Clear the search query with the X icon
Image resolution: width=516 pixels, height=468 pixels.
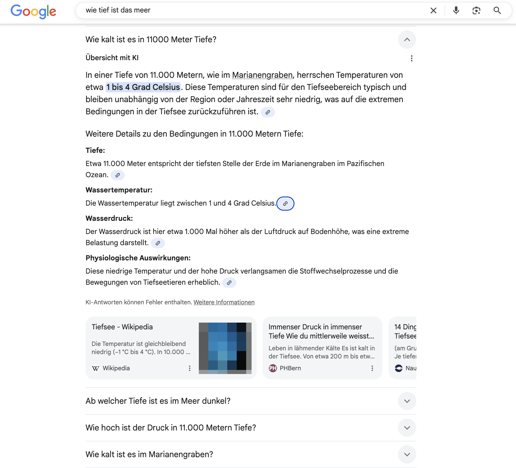click(433, 10)
